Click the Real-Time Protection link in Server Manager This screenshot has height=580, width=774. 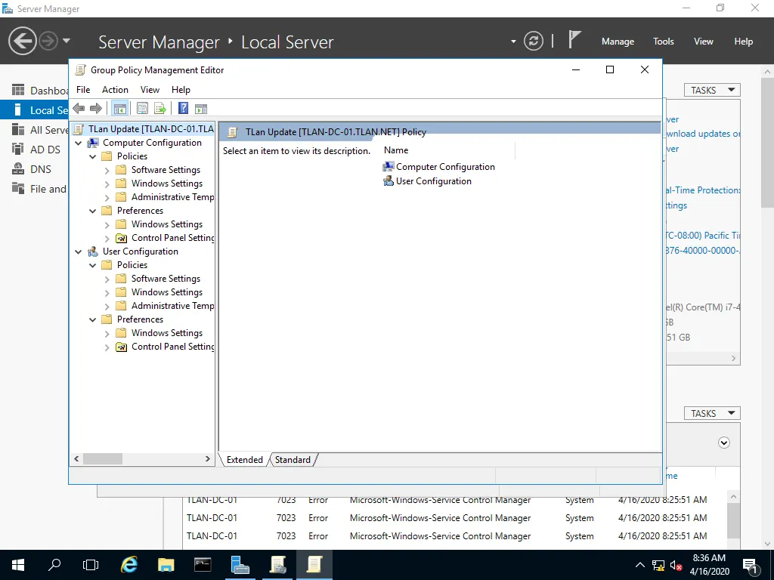pyautogui.click(x=703, y=190)
